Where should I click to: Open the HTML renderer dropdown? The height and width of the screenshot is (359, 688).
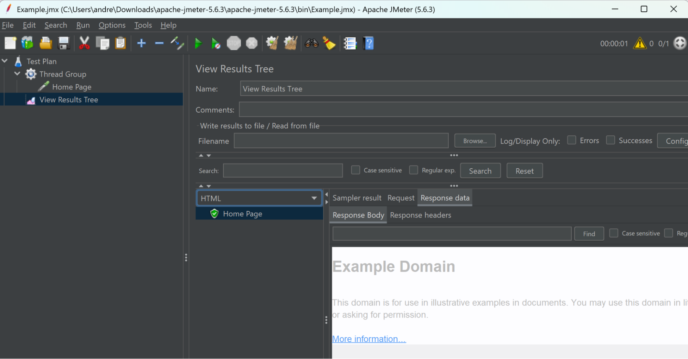[259, 198]
